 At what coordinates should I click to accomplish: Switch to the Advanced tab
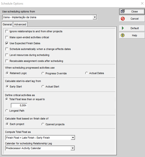20,24
